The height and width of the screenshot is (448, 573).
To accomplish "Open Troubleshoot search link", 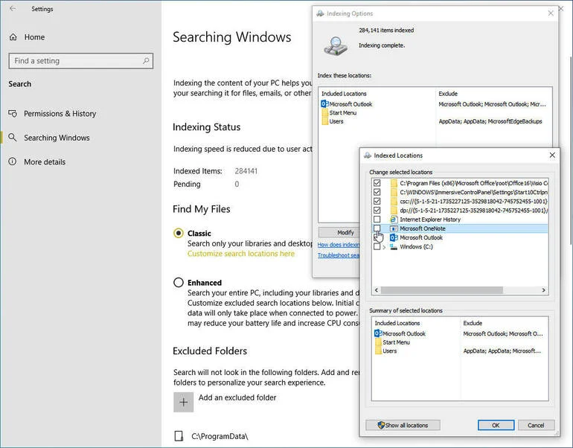I will [x=339, y=255].
